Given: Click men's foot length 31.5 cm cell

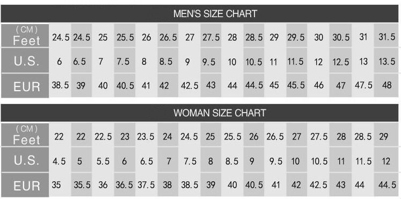Looking at the screenshot, I should (387, 36).
